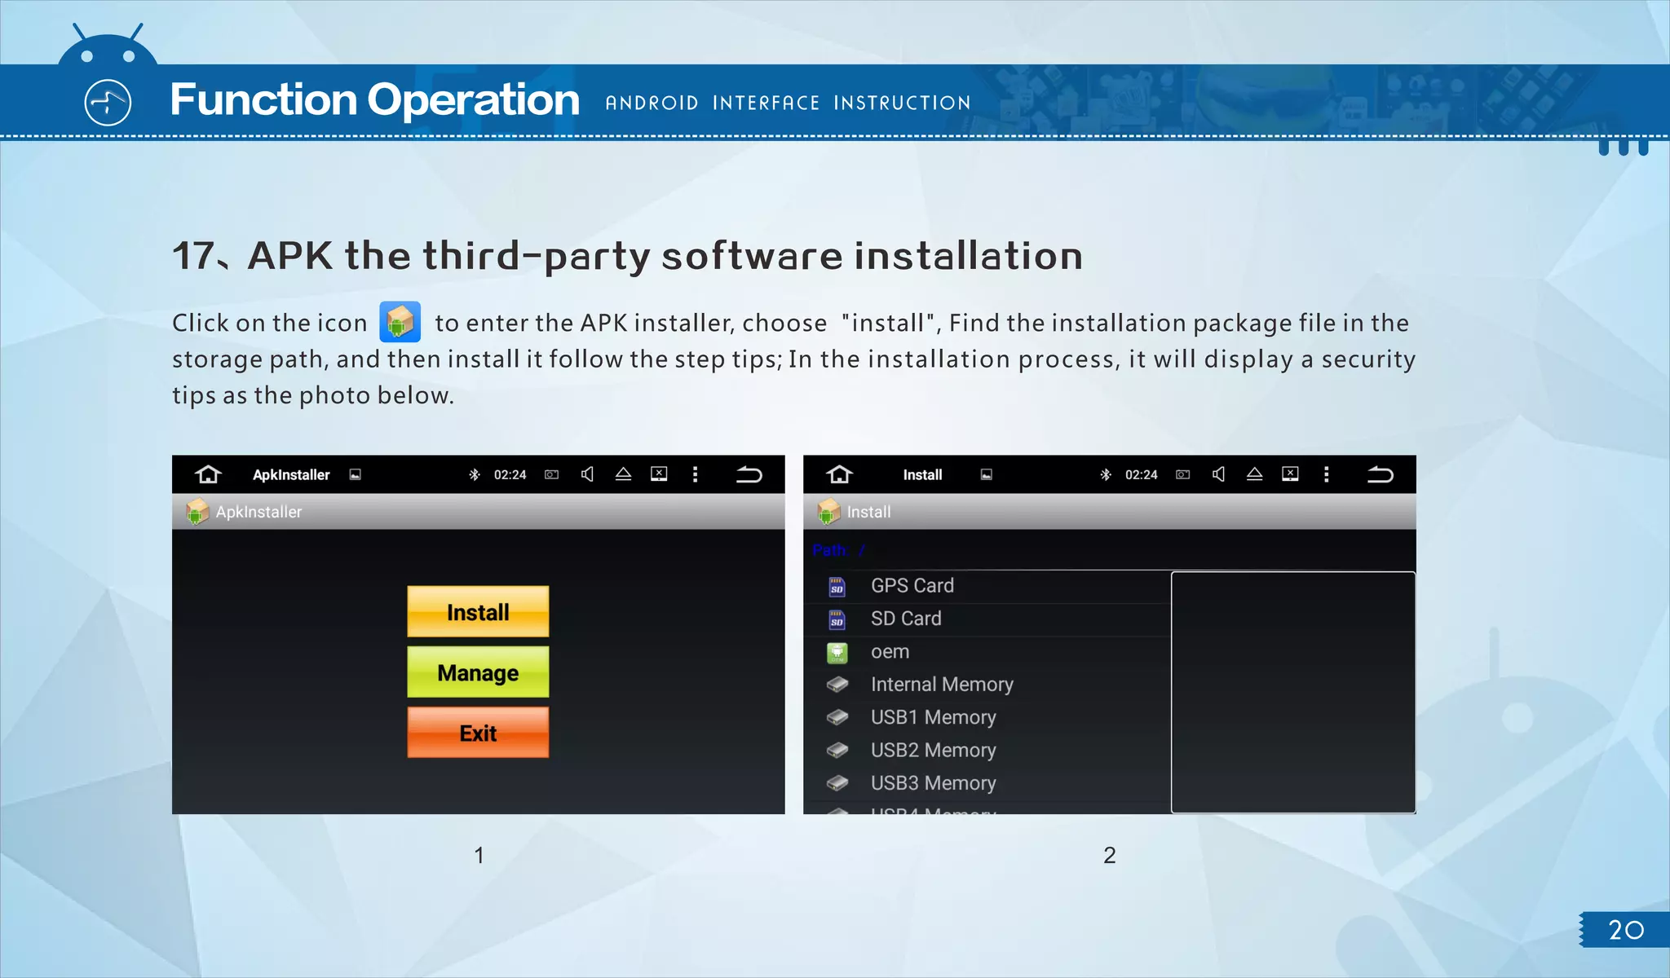The width and height of the screenshot is (1670, 978).
Task: Open the oem folder entry
Action: [x=987, y=652]
